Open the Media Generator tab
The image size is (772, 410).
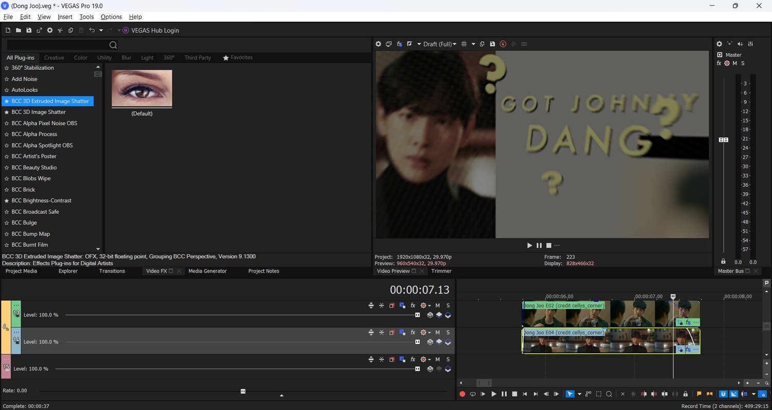pyautogui.click(x=207, y=271)
